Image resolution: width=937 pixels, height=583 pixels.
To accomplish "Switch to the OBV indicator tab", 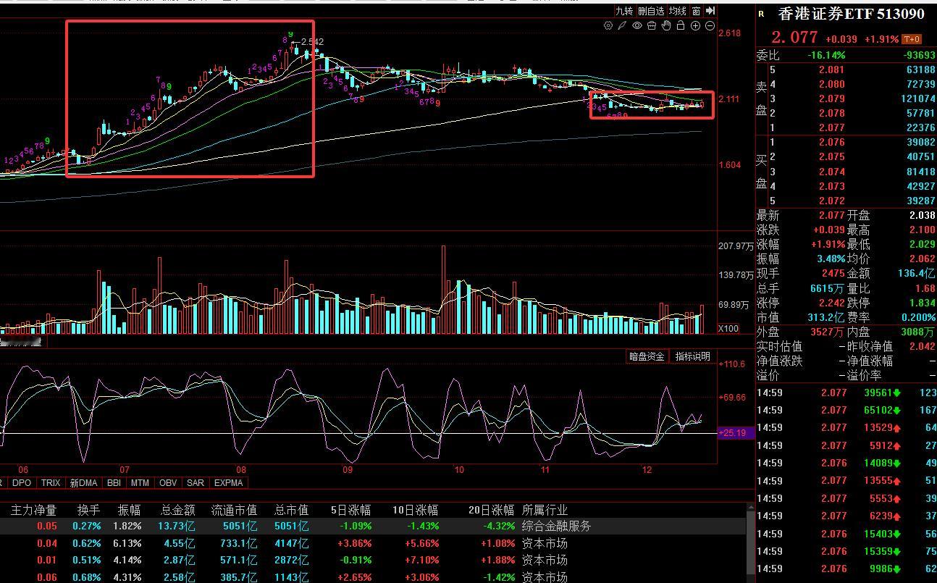I will pyautogui.click(x=168, y=482).
